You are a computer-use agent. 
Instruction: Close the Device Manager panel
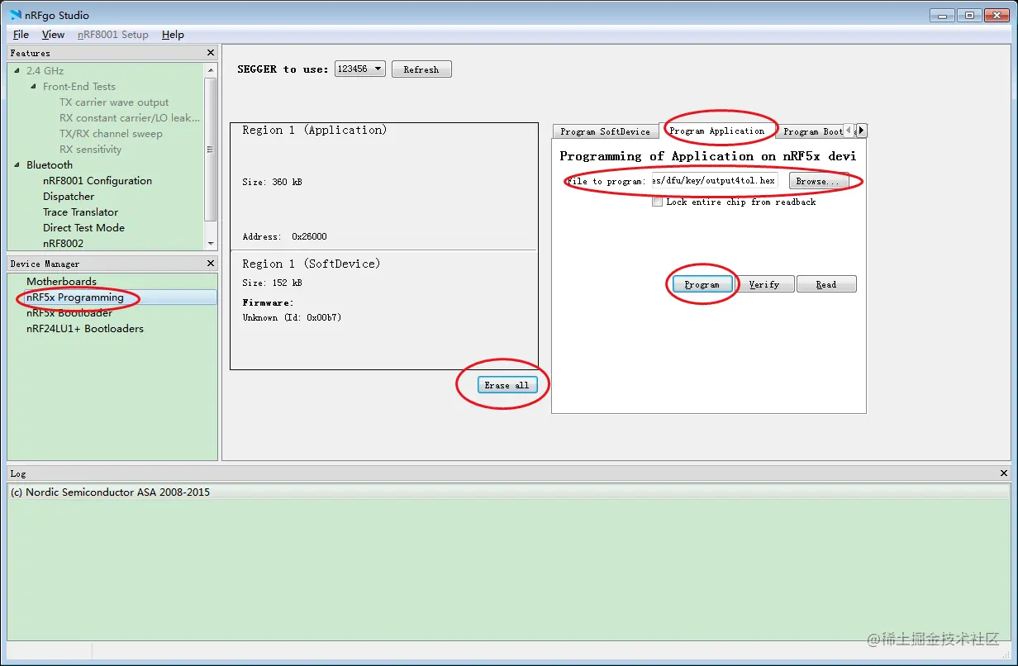(210, 264)
